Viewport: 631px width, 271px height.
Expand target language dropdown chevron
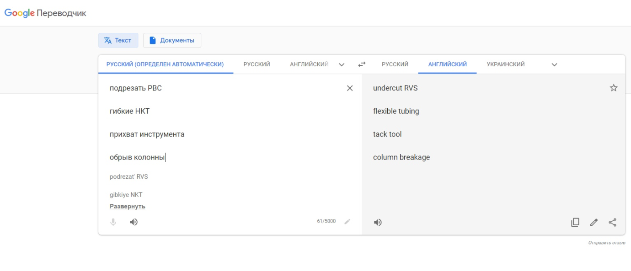(x=554, y=64)
